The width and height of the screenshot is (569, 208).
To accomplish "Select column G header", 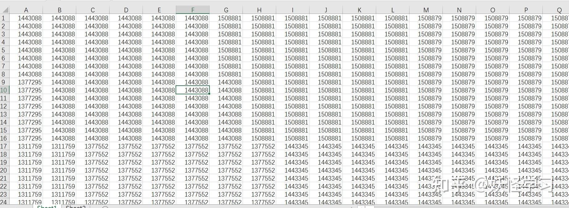I will (226, 10).
